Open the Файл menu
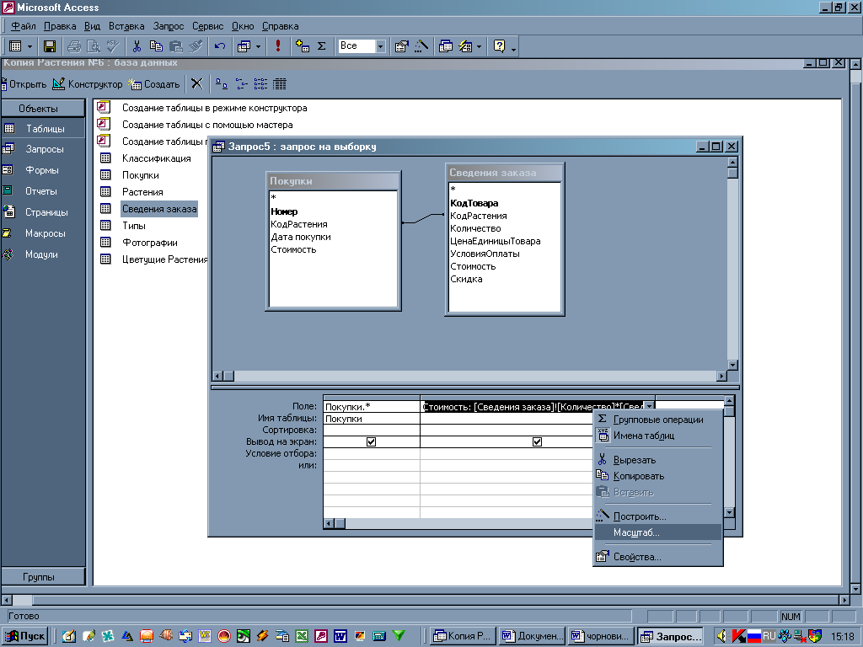863x647 pixels. click(x=23, y=26)
